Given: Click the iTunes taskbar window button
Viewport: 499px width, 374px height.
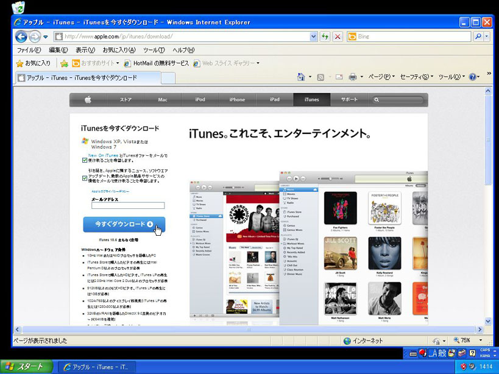Looking at the screenshot, I should (x=97, y=367).
